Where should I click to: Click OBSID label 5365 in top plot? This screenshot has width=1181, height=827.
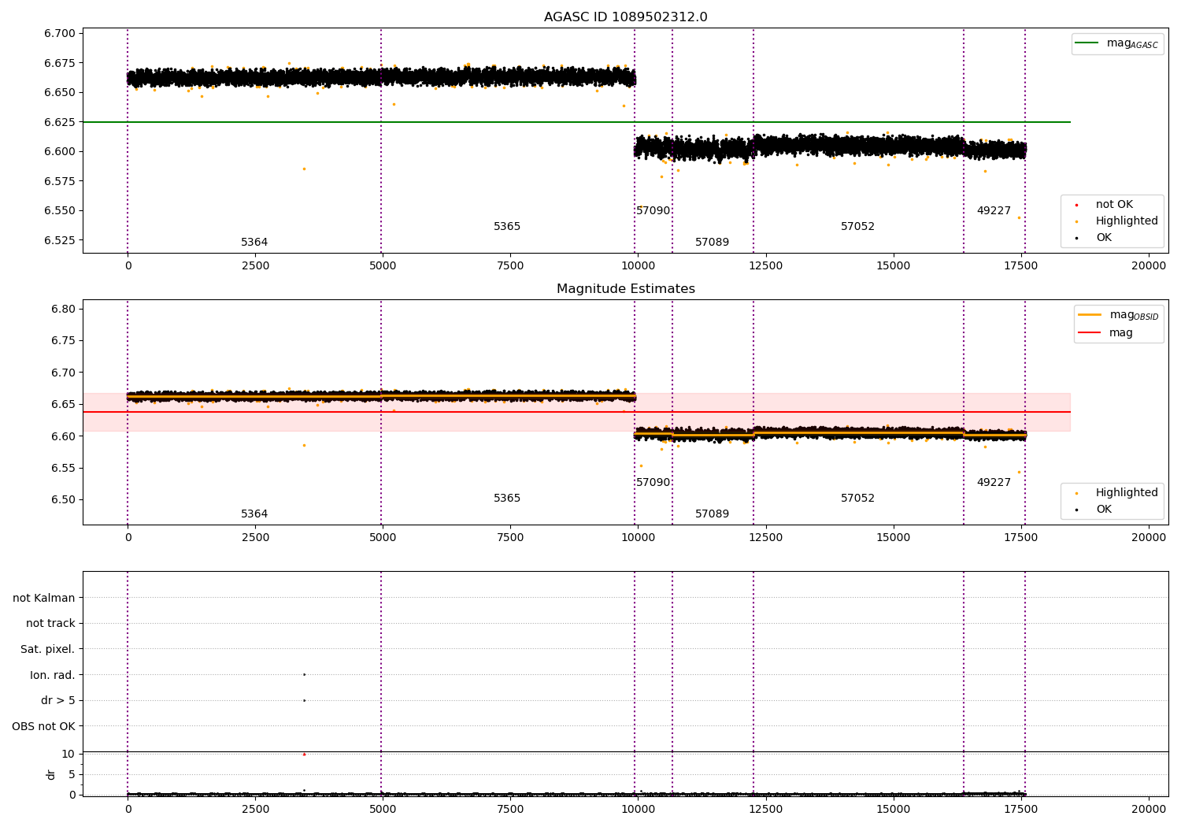pyautogui.click(x=507, y=227)
